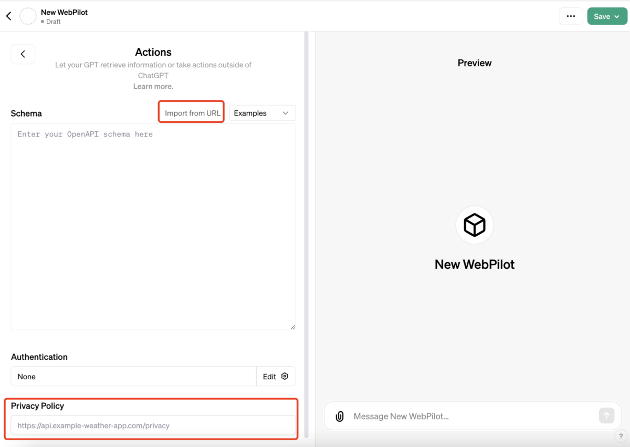Click the Actions panel back chevron button
Viewport: 630px width, 447px height.
point(23,54)
